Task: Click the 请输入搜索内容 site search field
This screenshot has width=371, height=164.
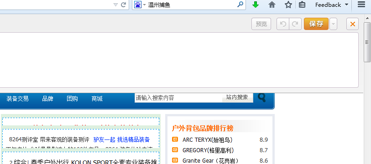Action: click(x=178, y=98)
